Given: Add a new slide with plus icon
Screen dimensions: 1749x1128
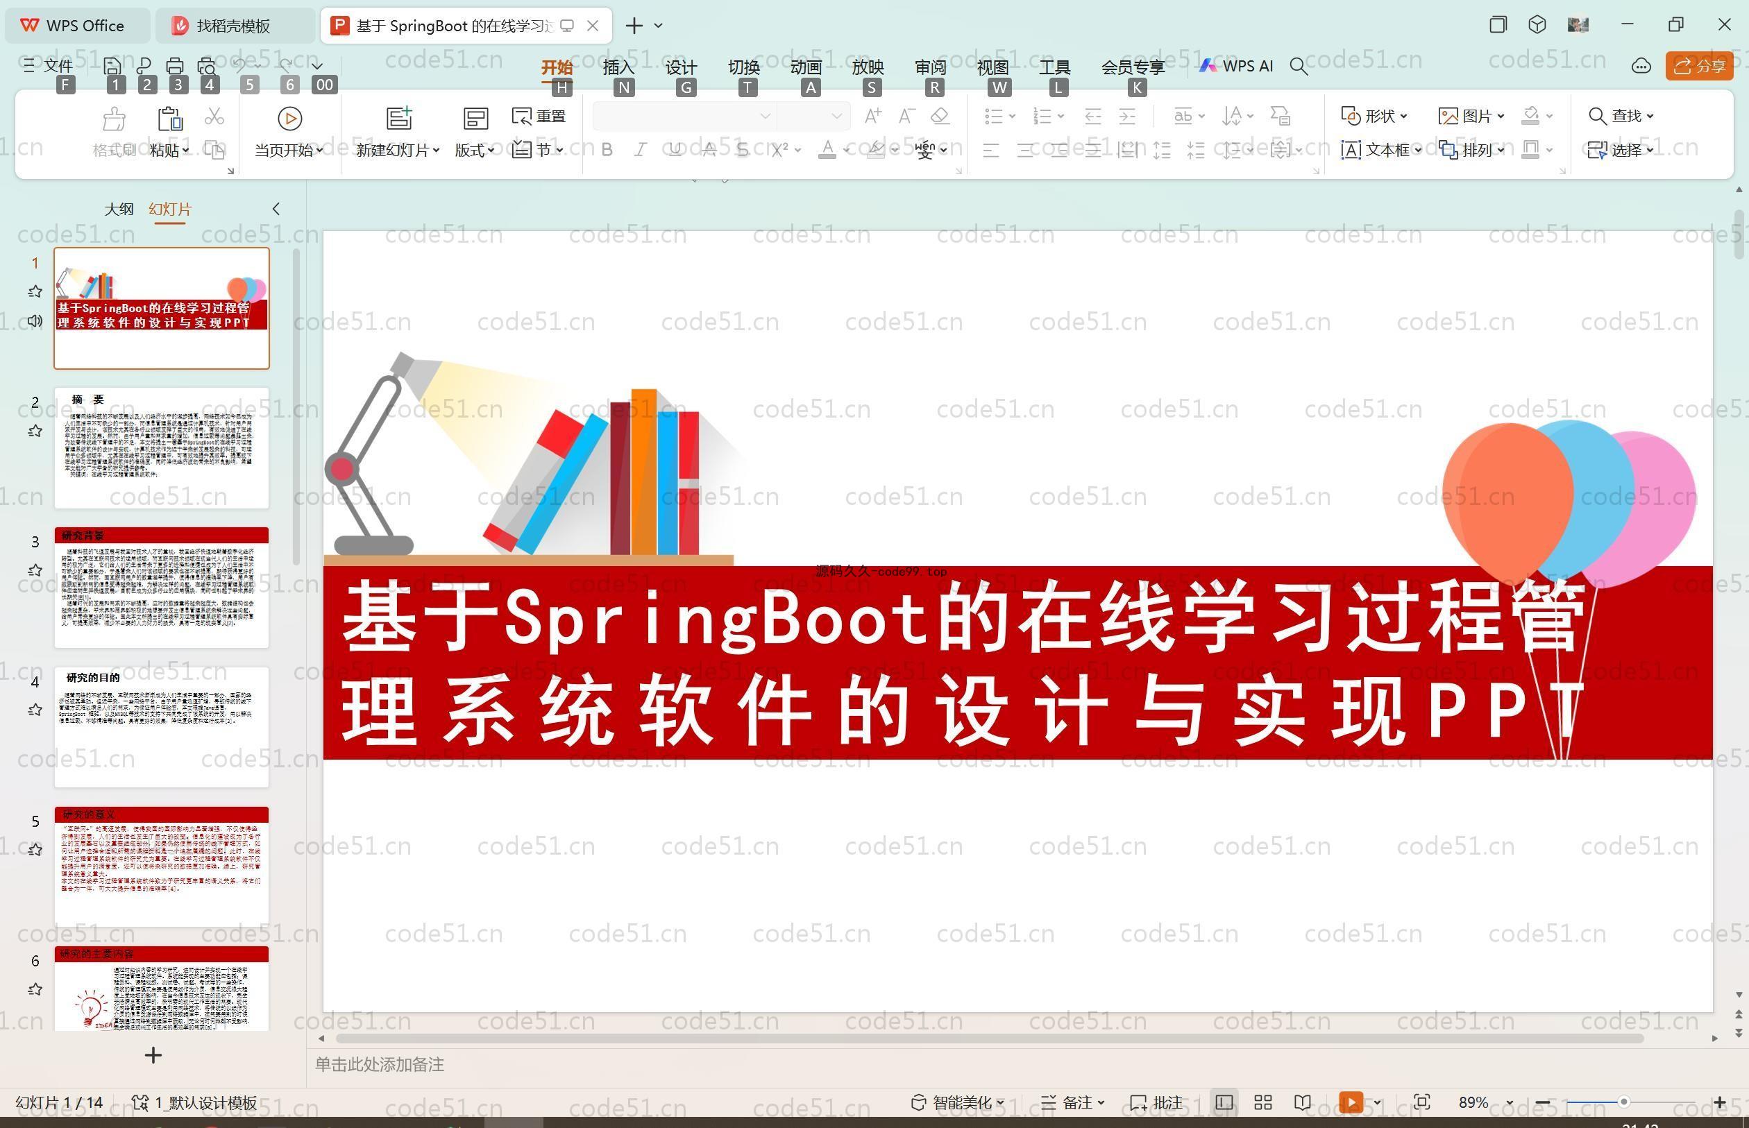Looking at the screenshot, I should (x=153, y=1055).
